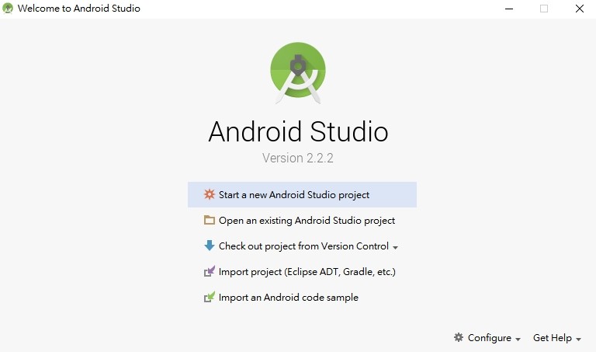Minimize the Welcome to Android Studio window
The width and height of the screenshot is (596, 352).
click(509, 9)
